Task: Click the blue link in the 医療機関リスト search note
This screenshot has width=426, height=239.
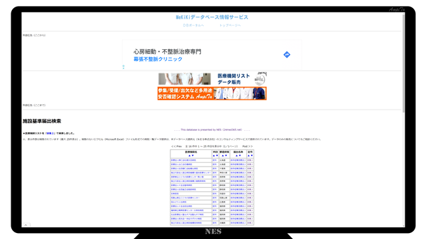Action: pos(50,133)
